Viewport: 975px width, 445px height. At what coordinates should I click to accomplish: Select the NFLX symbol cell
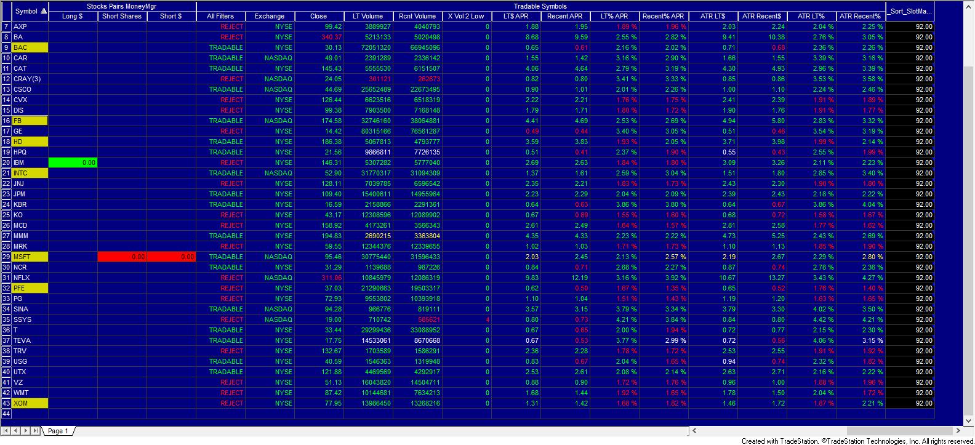point(30,278)
